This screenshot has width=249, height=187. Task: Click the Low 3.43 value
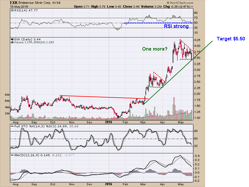click(114, 6)
